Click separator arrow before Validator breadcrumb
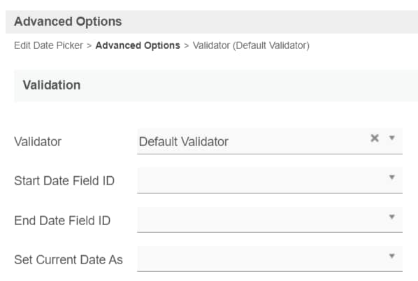Screen dimensions: 418x281 [187, 46]
